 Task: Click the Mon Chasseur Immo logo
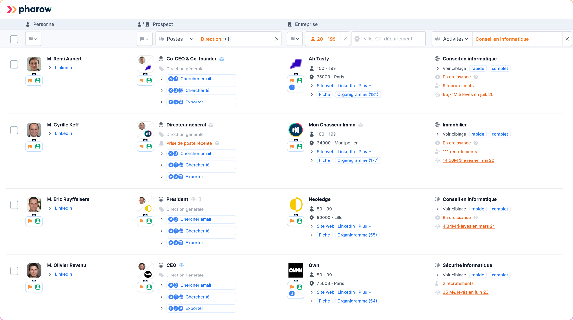pyautogui.click(x=296, y=130)
